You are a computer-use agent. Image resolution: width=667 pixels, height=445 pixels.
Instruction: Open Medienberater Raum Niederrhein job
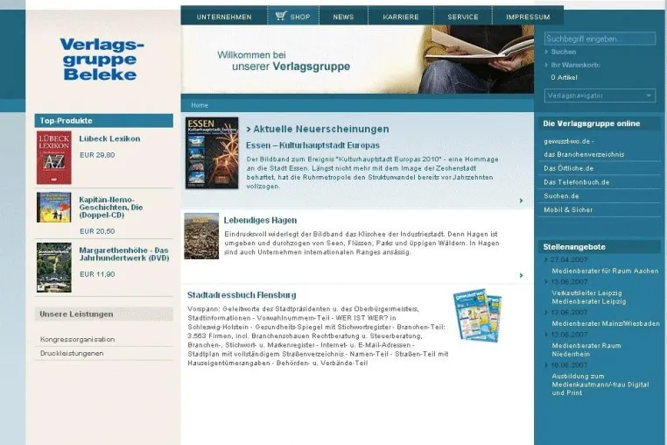pos(586,350)
